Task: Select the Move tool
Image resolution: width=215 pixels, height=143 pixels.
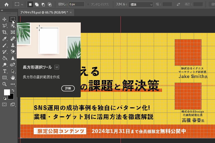Action: (x=4, y=19)
